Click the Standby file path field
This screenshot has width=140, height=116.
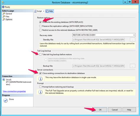click(x=98, y=40)
